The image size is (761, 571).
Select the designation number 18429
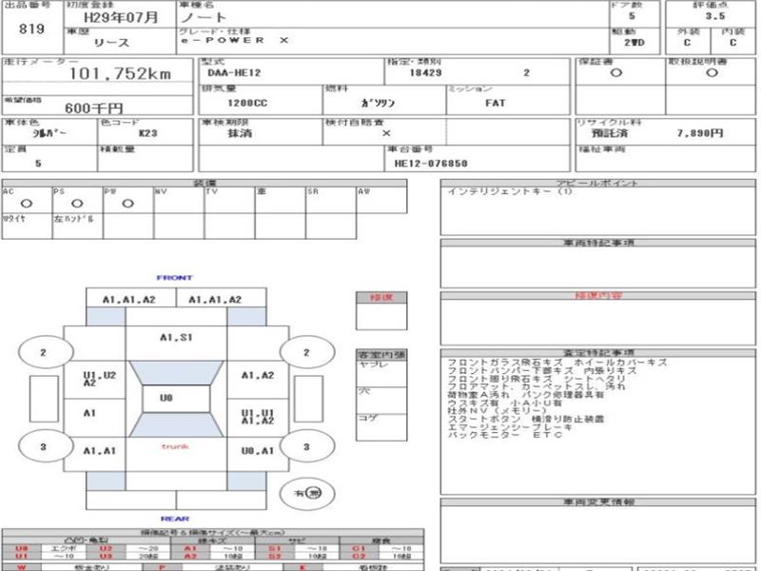click(425, 73)
